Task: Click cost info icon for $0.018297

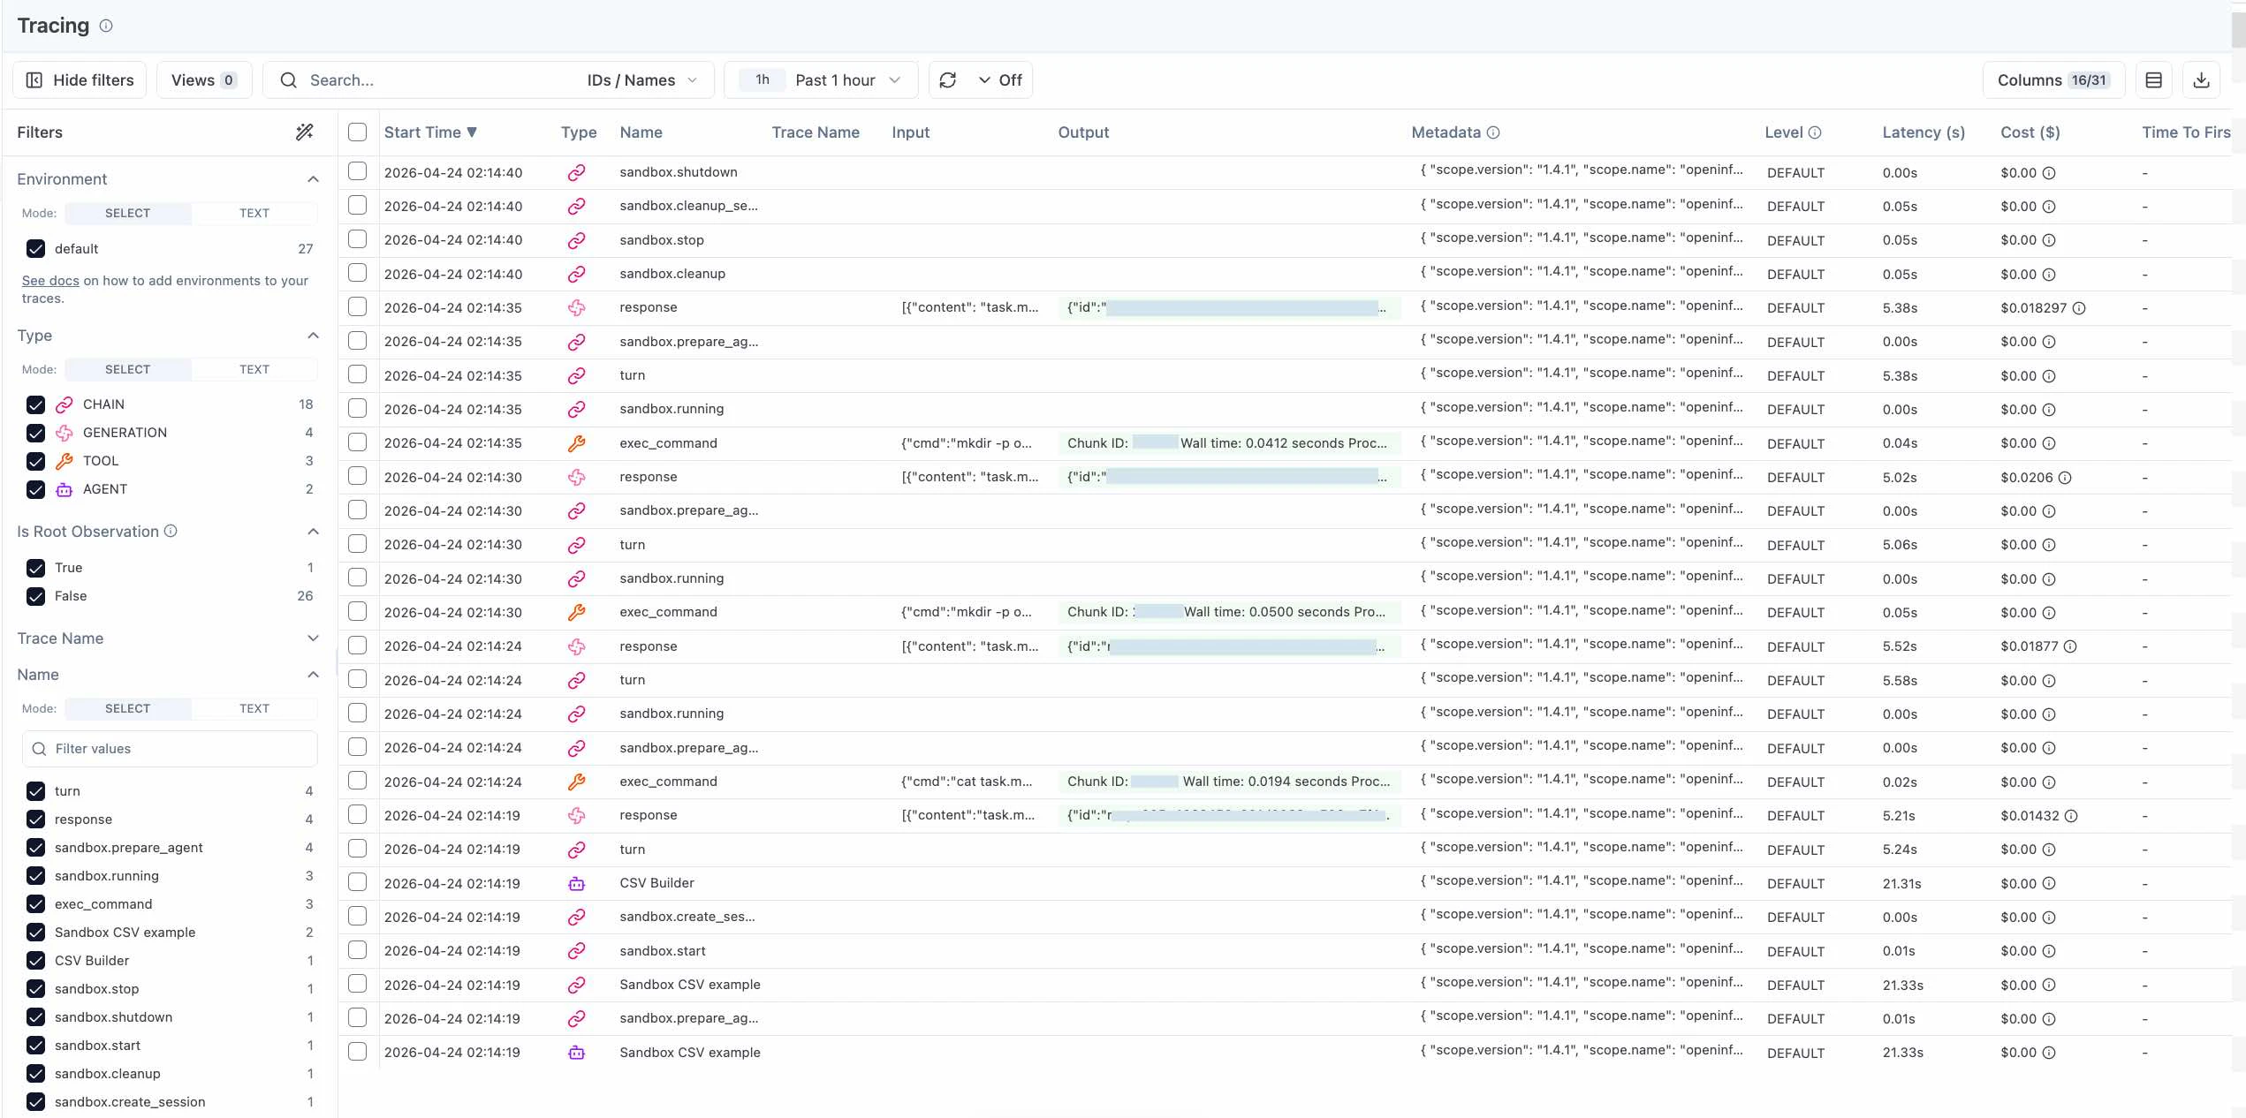Action: pyautogui.click(x=2079, y=308)
